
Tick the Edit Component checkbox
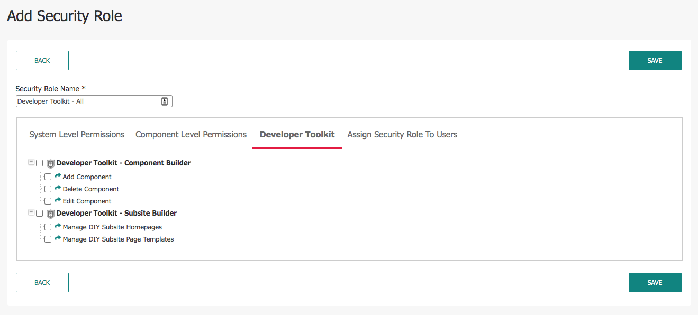point(48,201)
